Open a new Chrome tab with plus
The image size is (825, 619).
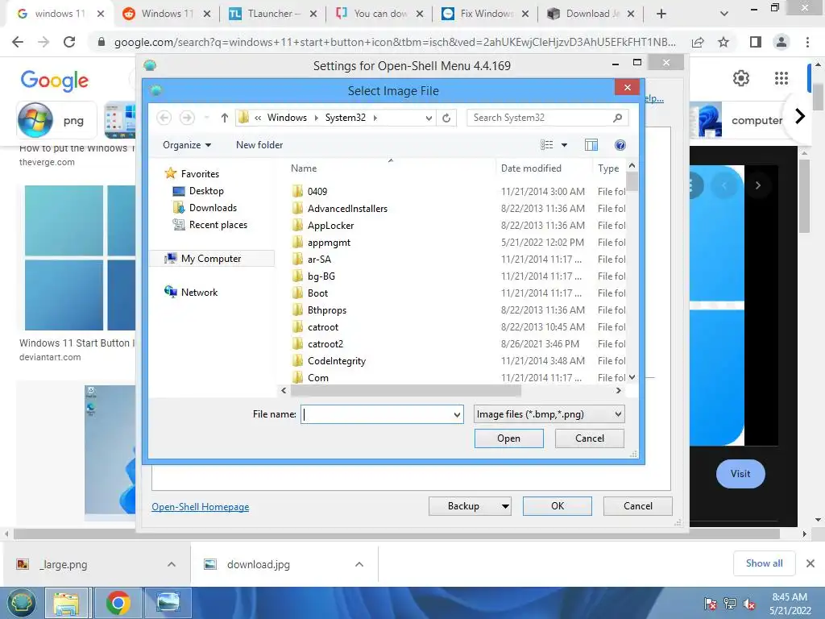click(661, 14)
